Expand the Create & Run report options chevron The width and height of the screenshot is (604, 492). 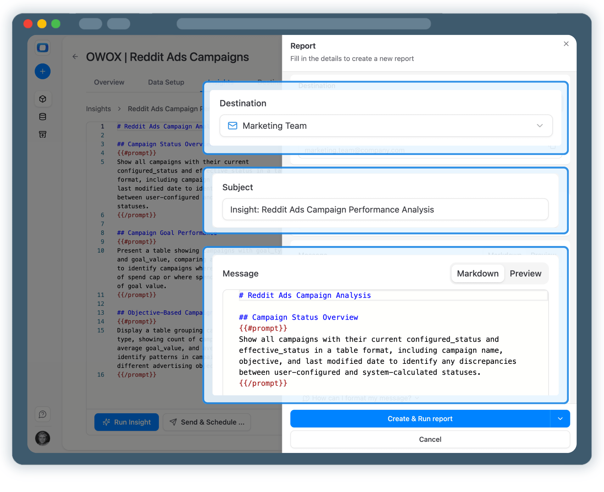(560, 419)
